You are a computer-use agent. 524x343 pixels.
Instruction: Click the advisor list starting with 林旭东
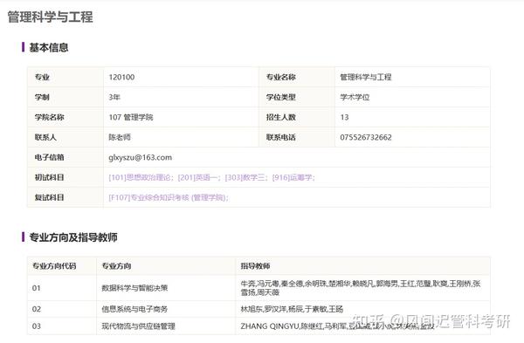[292, 309]
